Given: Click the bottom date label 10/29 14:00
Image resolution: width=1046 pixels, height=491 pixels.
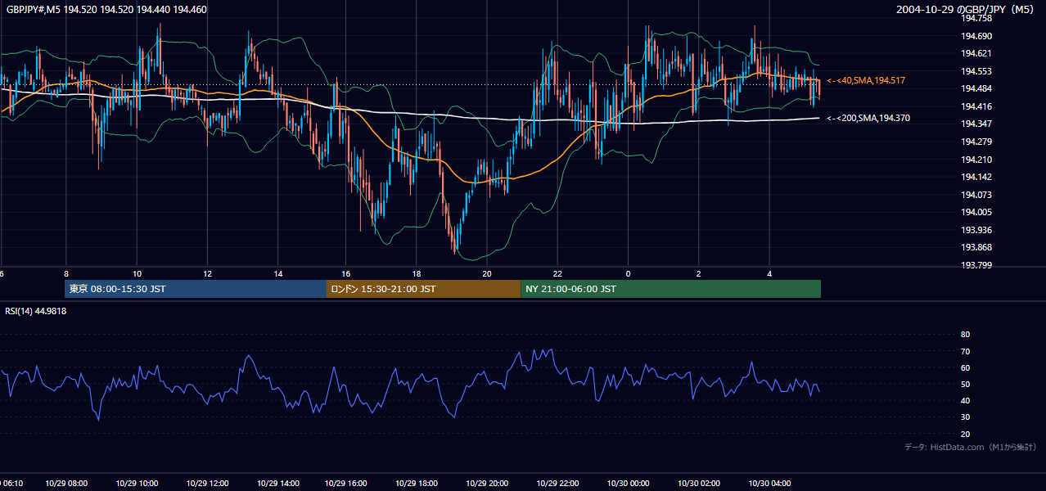Looking at the screenshot, I should 277,484.
